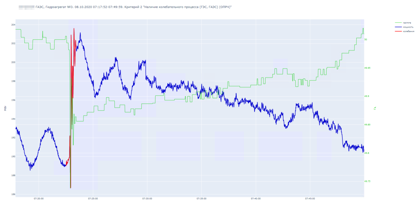417x203 pixels.
Task: Select the 07:20:00 tick on time axis
Action: [39, 199]
